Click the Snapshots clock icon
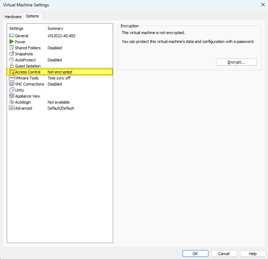The width and height of the screenshot is (268, 259). coord(11,54)
